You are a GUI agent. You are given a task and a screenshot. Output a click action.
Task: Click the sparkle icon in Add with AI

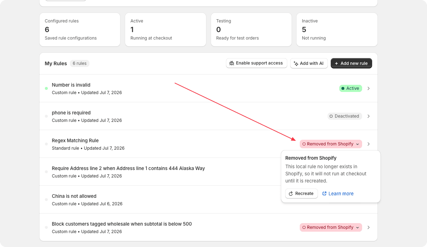[296, 63]
